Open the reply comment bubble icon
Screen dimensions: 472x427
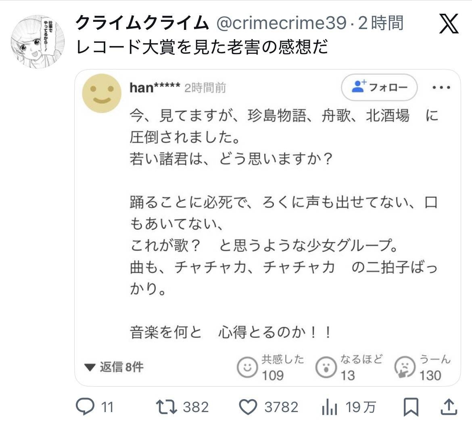click(x=85, y=407)
